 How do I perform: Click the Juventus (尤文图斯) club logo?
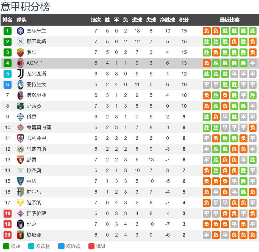click(20, 74)
